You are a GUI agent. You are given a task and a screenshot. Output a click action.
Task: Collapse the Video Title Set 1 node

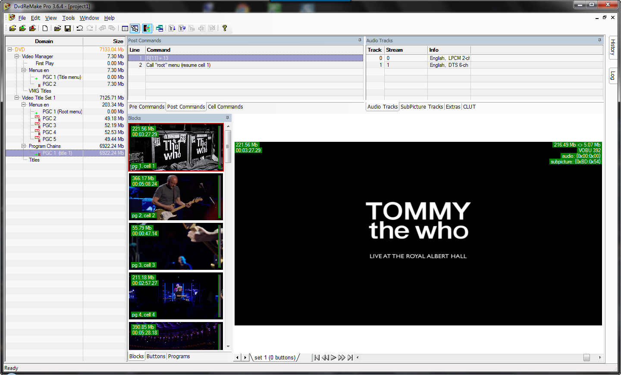point(17,98)
